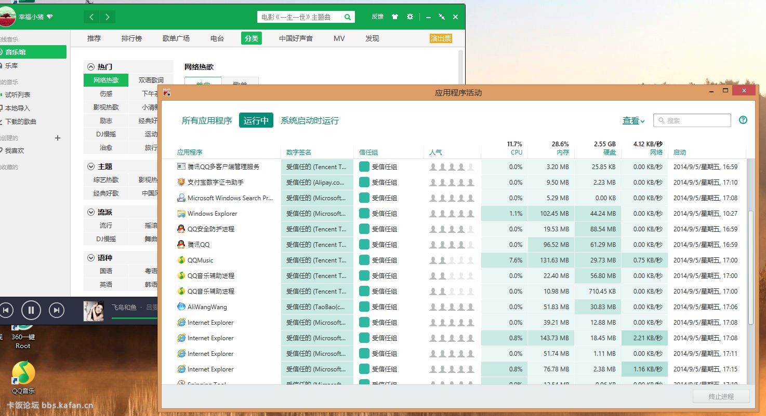
Task: Collapse the 主题 category section
Action: [x=91, y=167]
